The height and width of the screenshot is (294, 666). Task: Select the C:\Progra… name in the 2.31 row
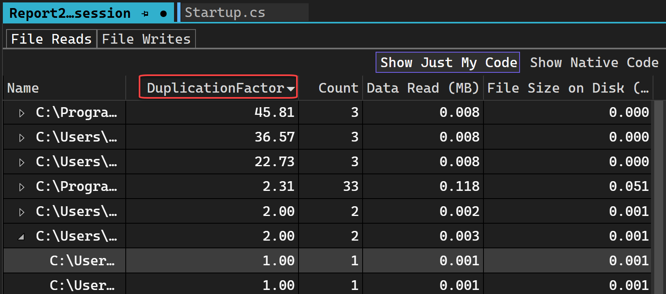click(76, 186)
